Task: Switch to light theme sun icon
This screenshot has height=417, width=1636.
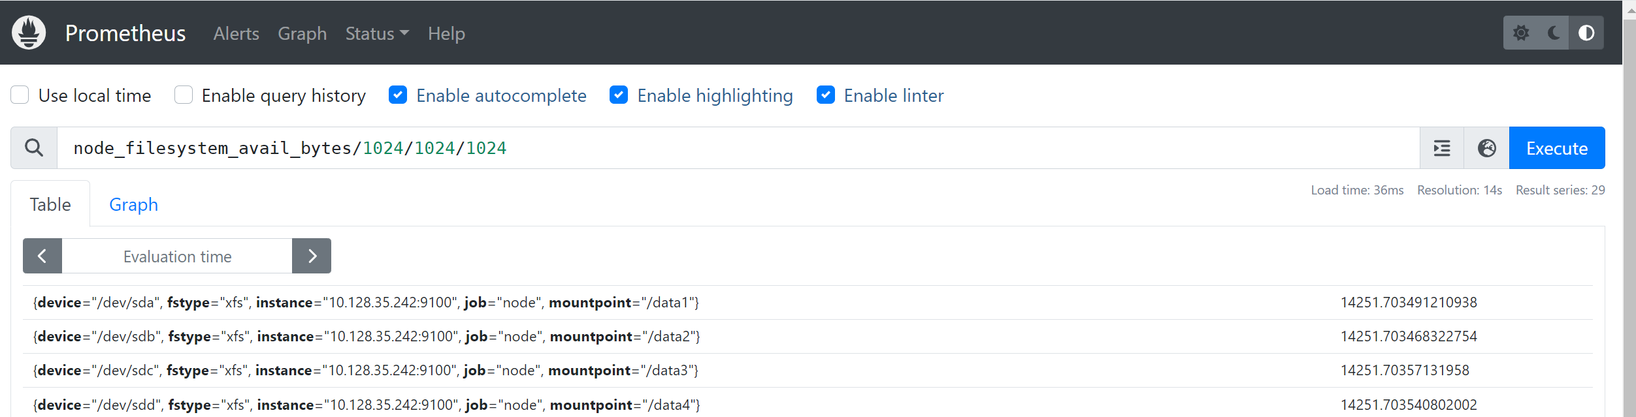Action: point(1521,33)
